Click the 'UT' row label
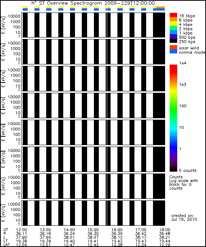 [x=6, y=230]
